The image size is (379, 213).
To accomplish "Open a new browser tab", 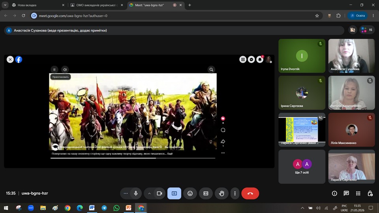I will [x=189, y=5].
